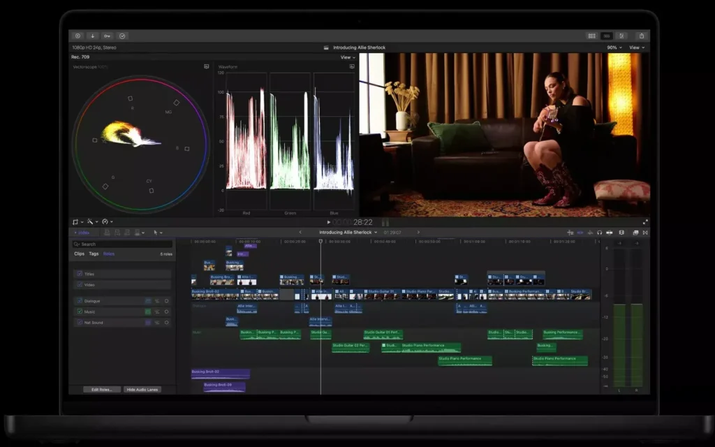
Task: Uncheck the Titles role checkbox
Action: pos(80,274)
